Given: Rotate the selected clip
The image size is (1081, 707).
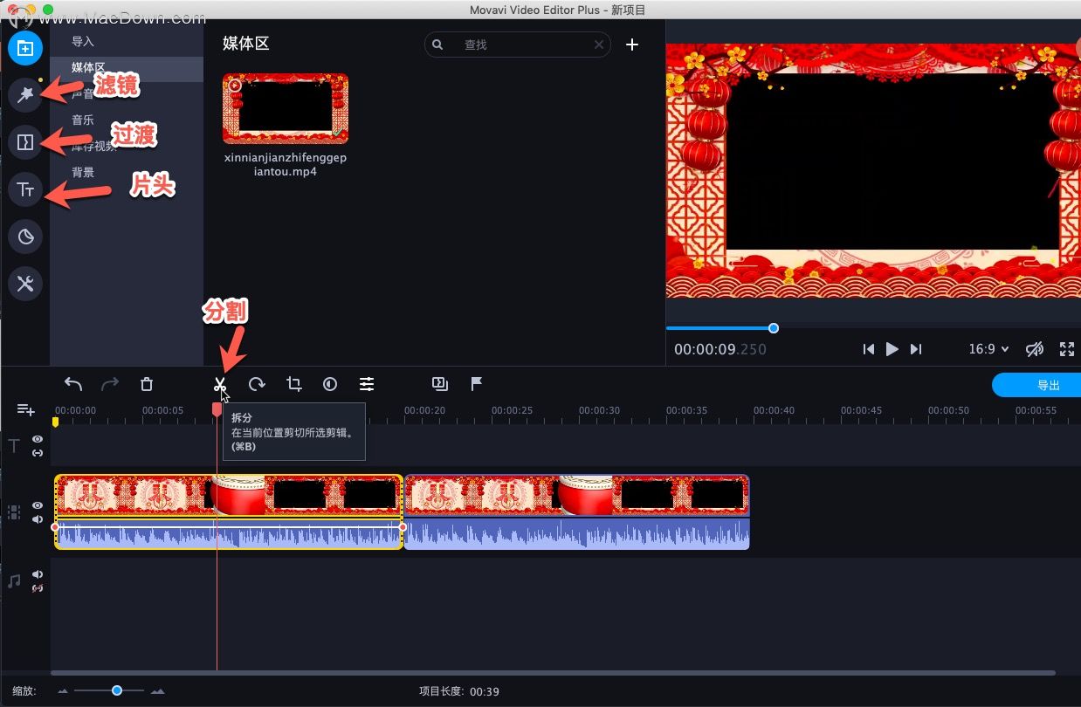Looking at the screenshot, I should [x=257, y=384].
